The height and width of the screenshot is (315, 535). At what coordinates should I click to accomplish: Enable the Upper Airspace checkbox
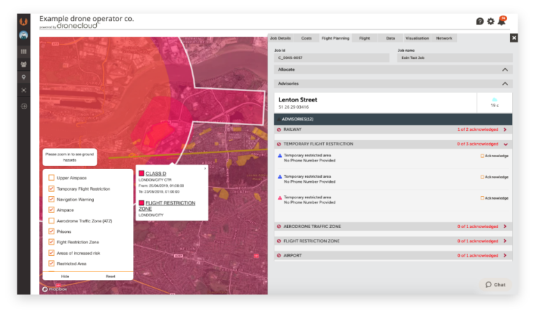tap(52, 178)
